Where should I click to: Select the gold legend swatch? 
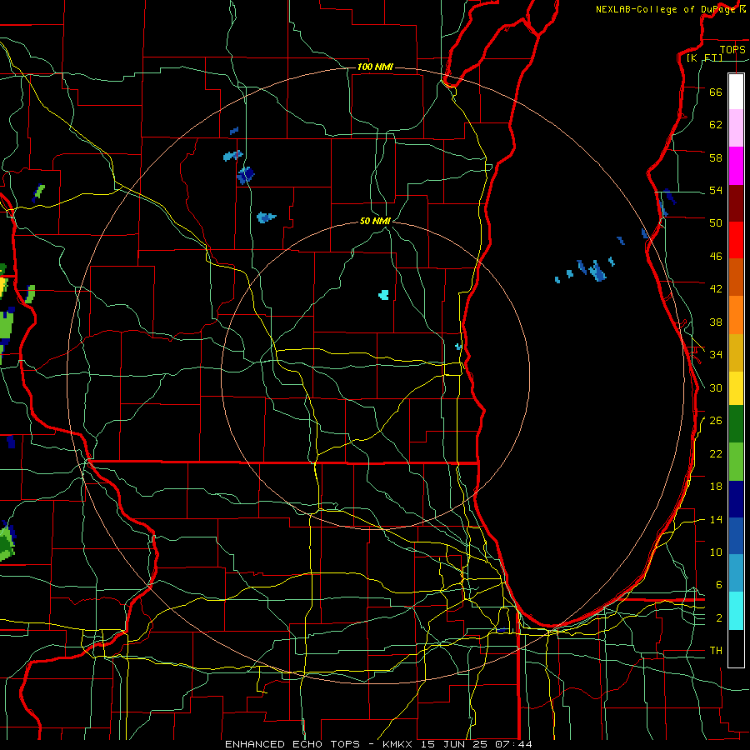(736, 353)
